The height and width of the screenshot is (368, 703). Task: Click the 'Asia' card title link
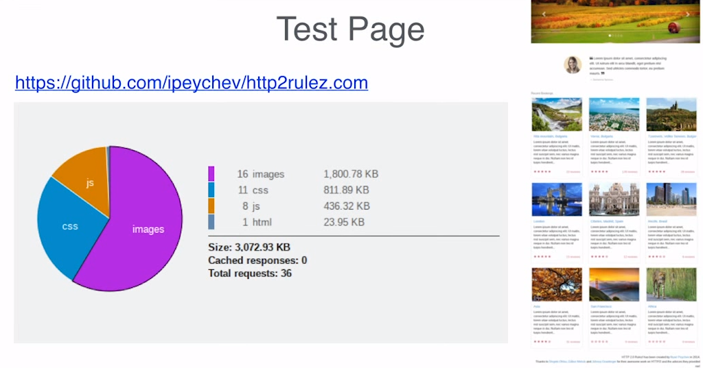click(x=537, y=307)
